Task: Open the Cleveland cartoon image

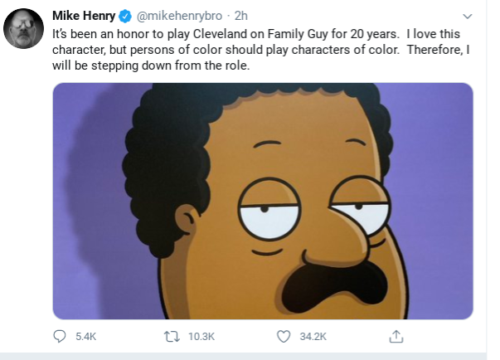Action: [262, 201]
